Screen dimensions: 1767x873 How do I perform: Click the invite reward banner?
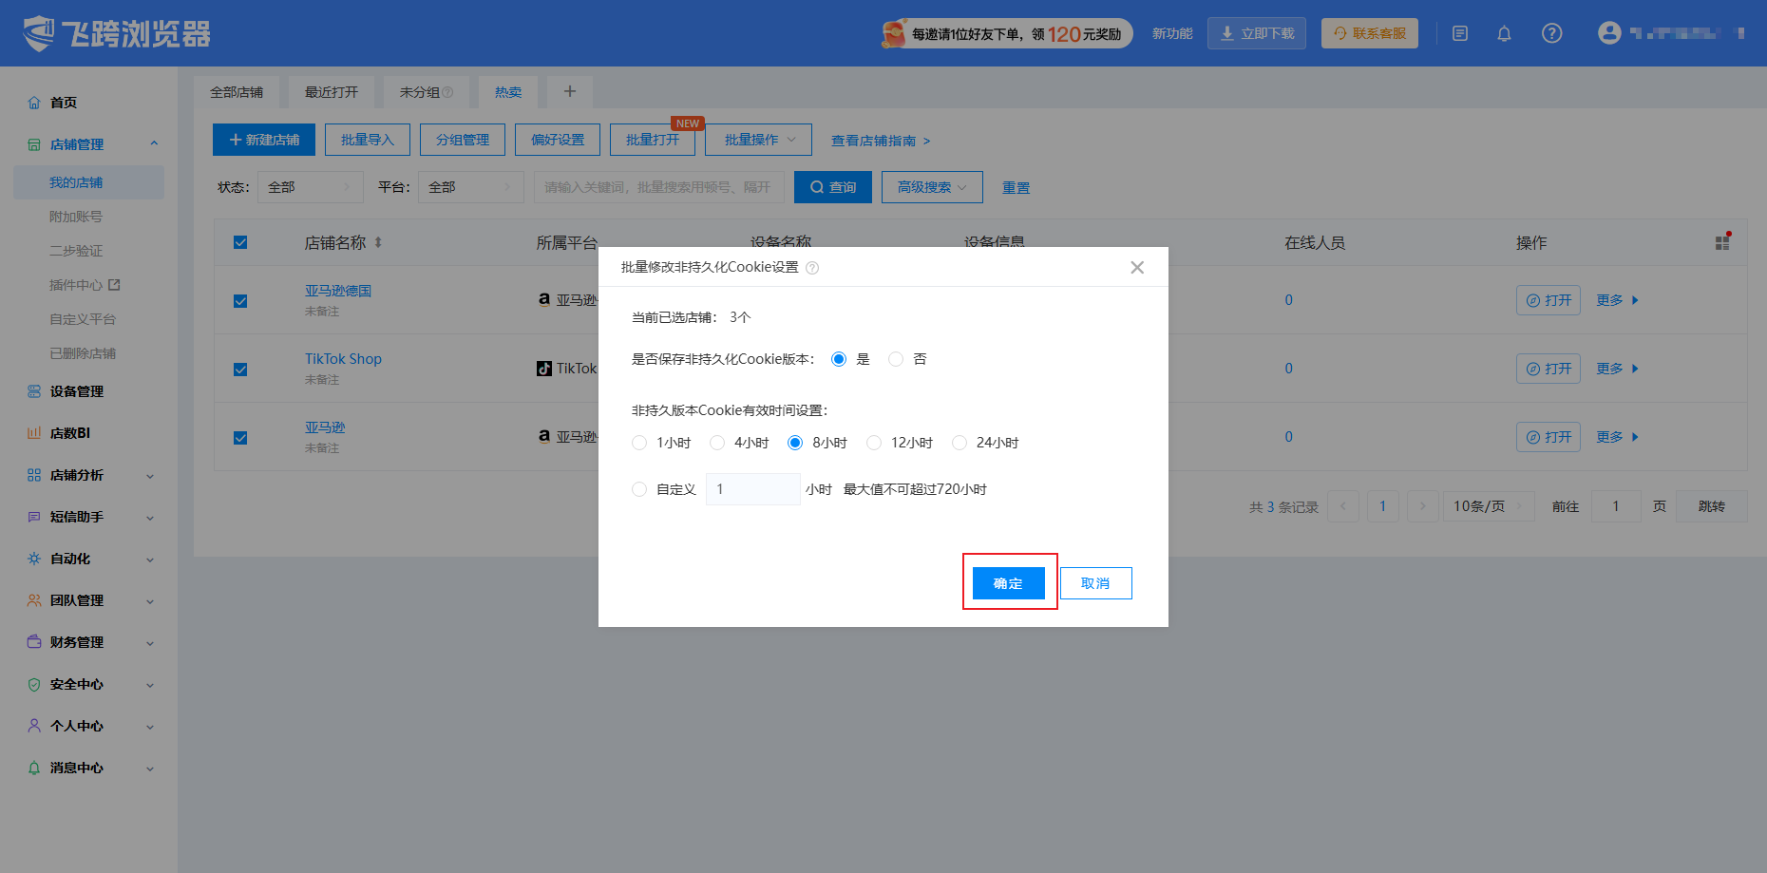(x=1006, y=33)
